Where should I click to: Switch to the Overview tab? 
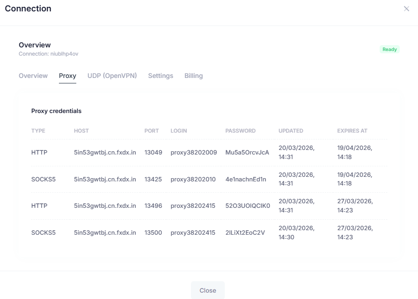pyautogui.click(x=33, y=76)
